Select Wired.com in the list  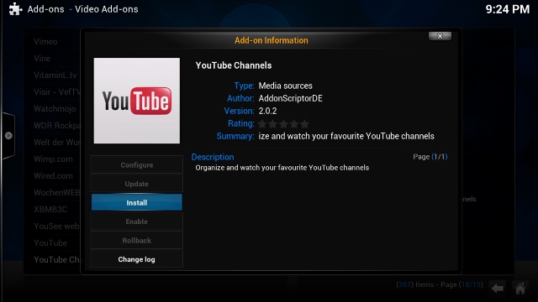tap(53, 176)
